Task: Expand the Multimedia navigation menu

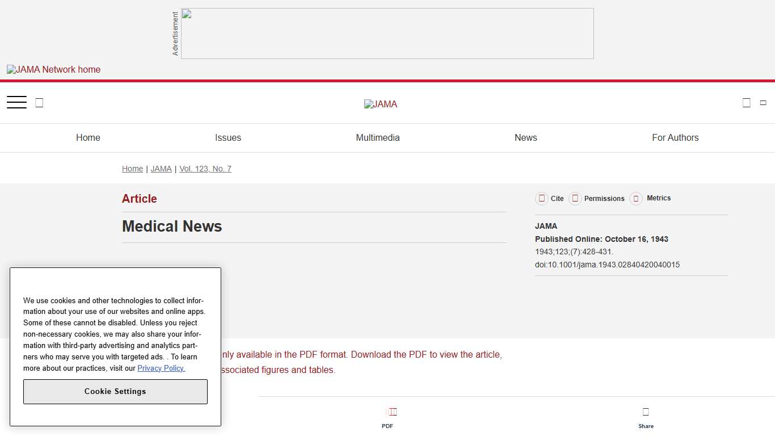Action: point(378,137)
